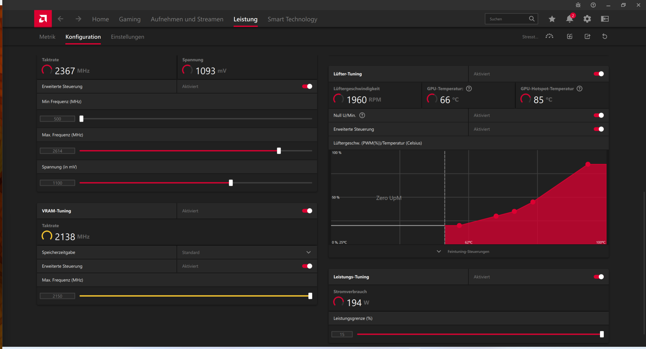The height and width of the screenshot is (349, 646).
Task: Select the Leistung tab
Action: coord(245,19)
